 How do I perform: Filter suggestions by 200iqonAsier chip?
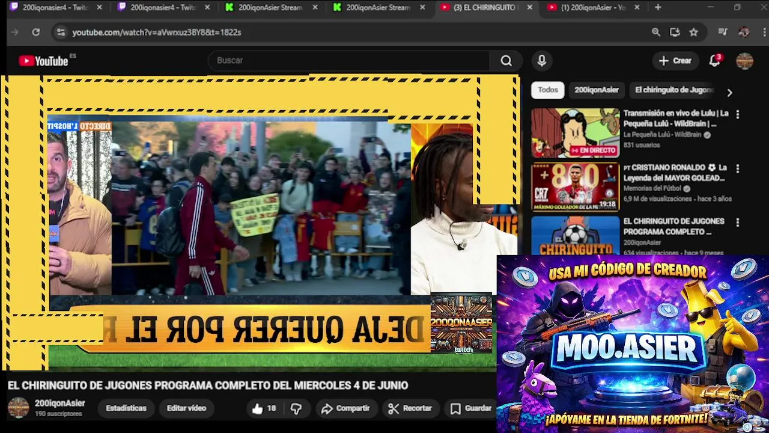pos(596,90)
